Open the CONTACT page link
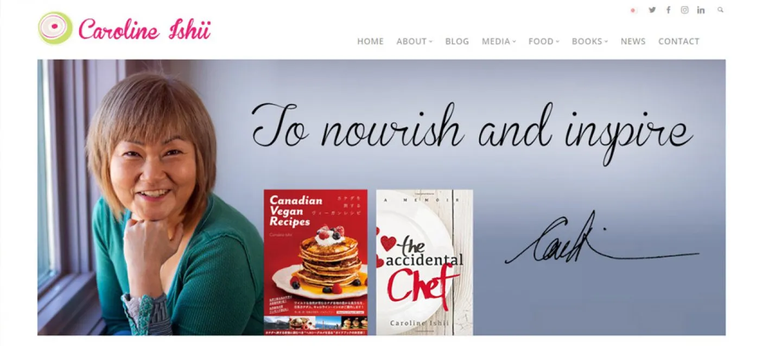 pyautogui.click(x=678, y=41)
